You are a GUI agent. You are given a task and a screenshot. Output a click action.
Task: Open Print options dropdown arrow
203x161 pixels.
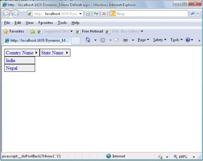coord(133,40)
